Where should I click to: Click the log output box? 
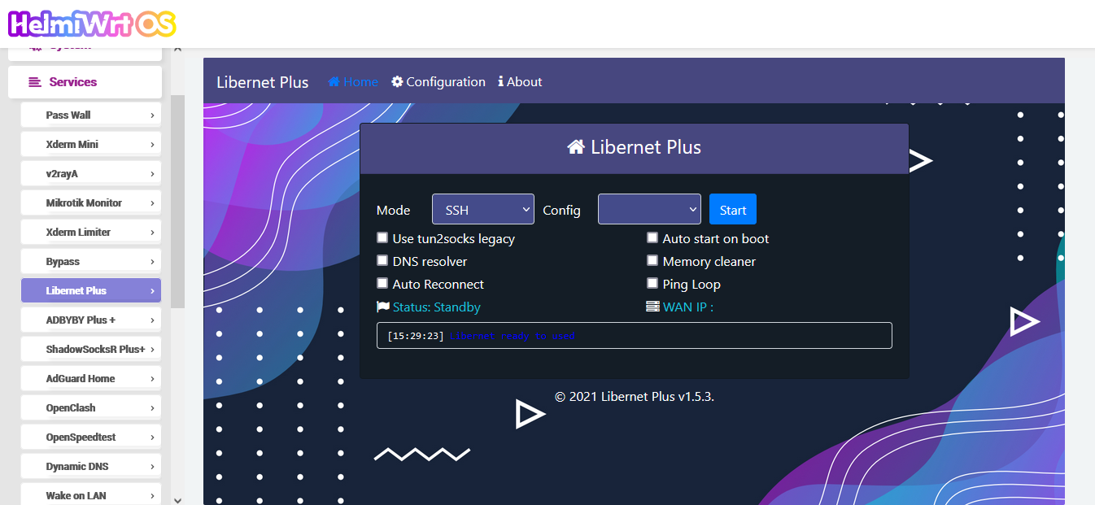635,336
